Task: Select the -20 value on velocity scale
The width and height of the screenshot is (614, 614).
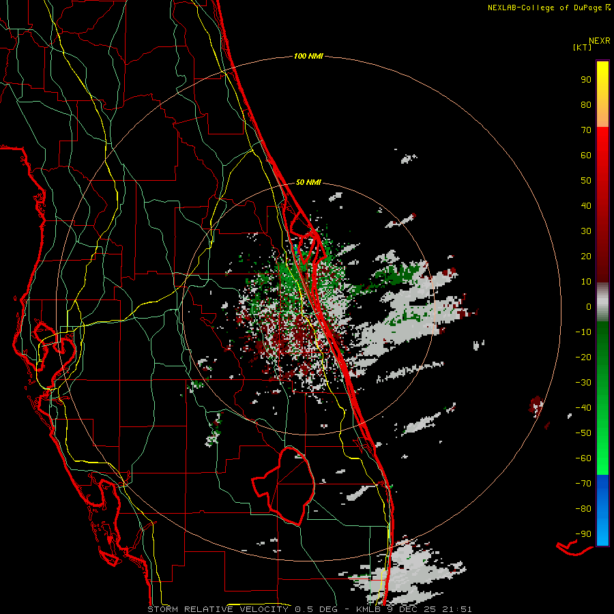Action: (x=583, y=357)
